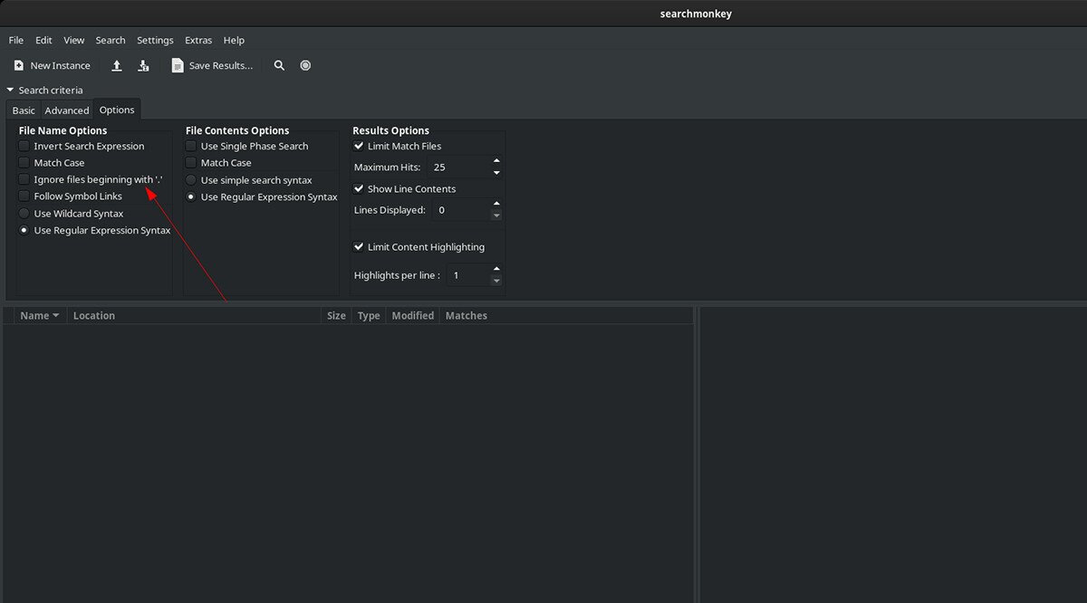
Task: Select Use Wildcard Syntax radio button
Action: click(x=24, y=213)
